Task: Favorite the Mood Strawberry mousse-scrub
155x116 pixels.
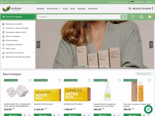Action: tap(30, 81)
